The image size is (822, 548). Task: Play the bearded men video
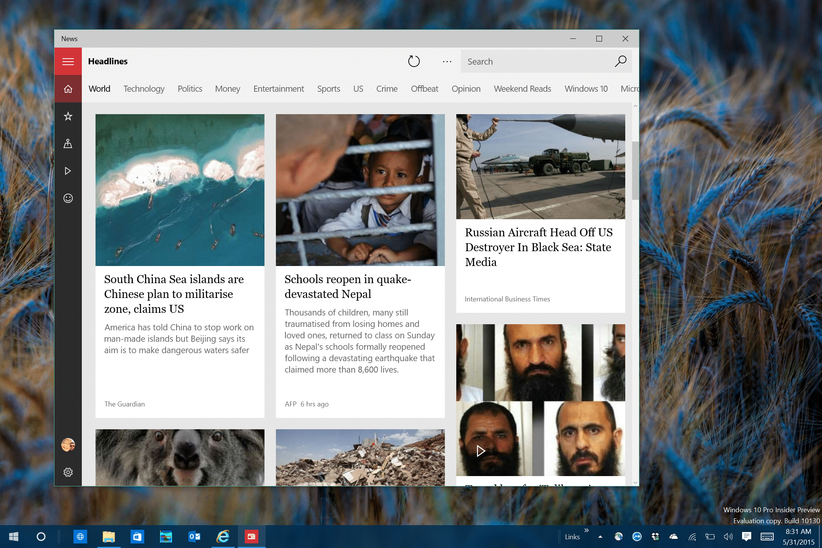pos(481,451)
